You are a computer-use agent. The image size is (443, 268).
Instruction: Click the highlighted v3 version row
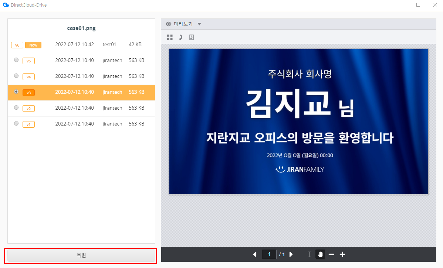click(x=81, y=92)
